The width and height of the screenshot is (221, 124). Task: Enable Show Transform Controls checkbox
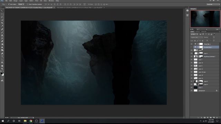pyautogui.click(x=28, y=4)
